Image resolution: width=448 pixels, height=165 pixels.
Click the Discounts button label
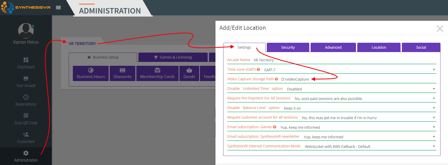tap(122, 77)
